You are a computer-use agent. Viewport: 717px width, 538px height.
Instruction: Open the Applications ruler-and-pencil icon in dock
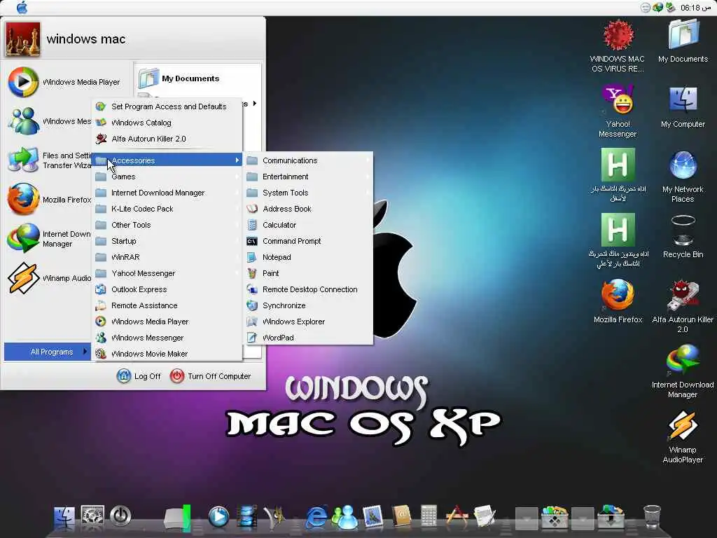coord(457,517)
